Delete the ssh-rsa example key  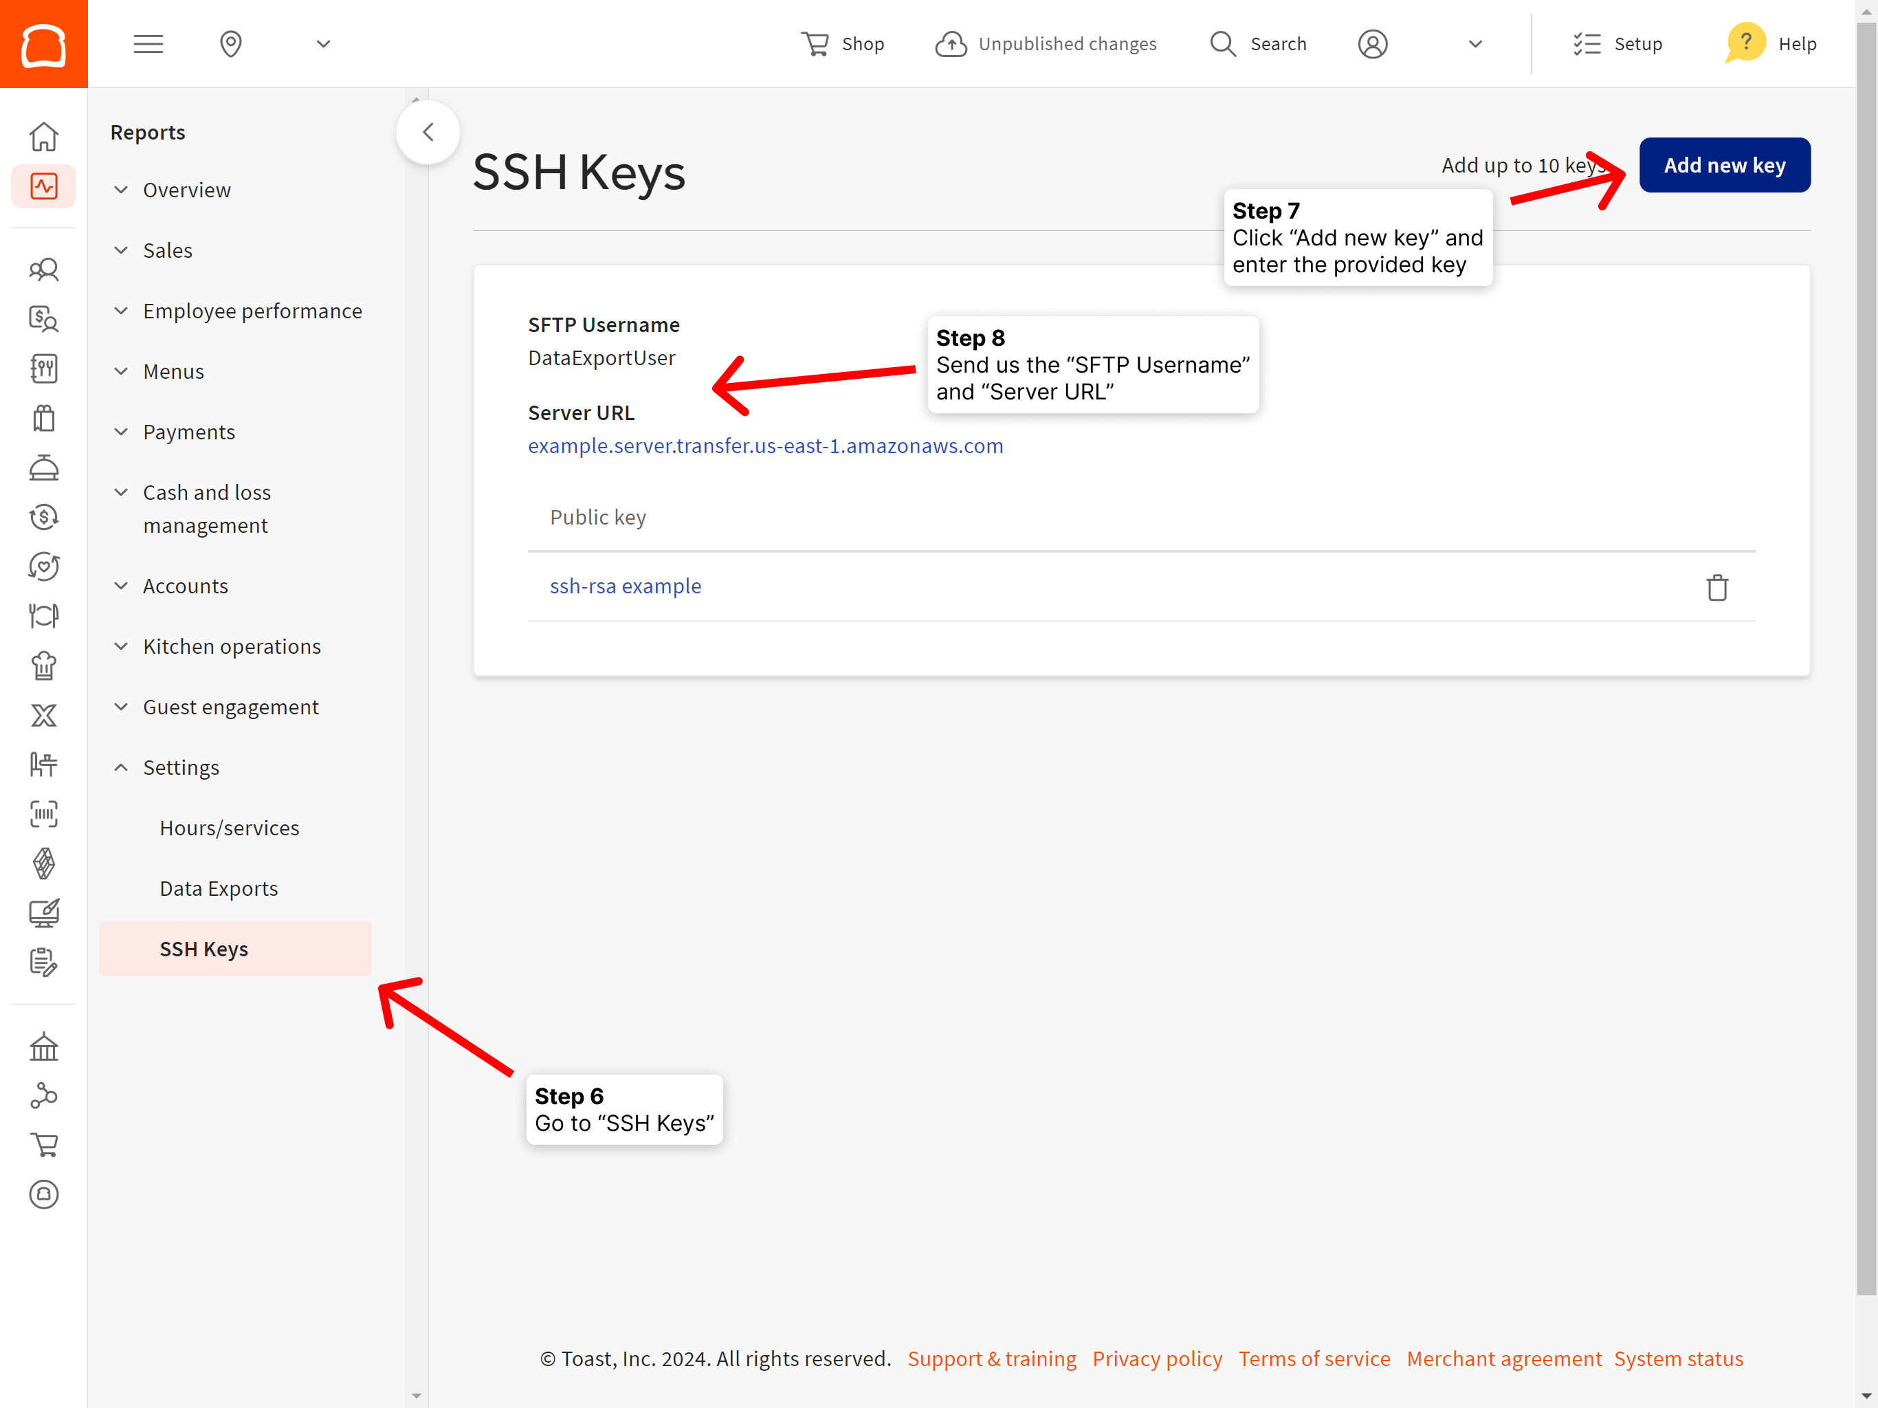(x=1716, y=587)
